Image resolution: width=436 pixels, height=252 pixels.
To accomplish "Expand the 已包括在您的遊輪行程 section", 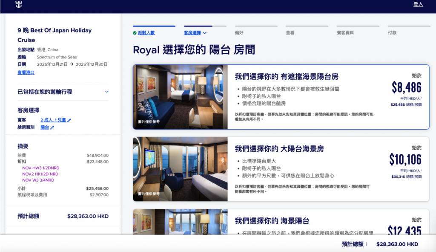I will click(x=106, y=92).
